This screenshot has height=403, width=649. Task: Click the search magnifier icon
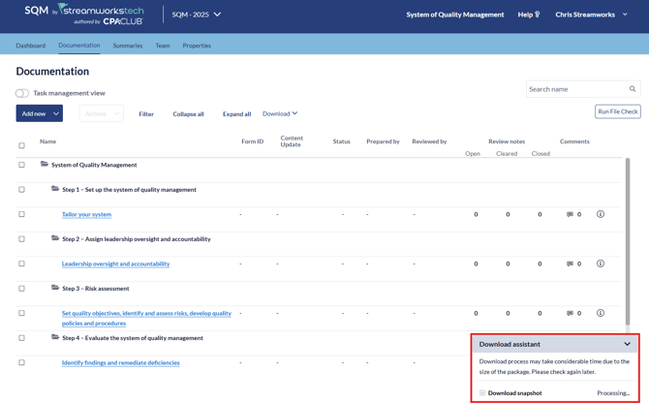(x=633, y=89)
